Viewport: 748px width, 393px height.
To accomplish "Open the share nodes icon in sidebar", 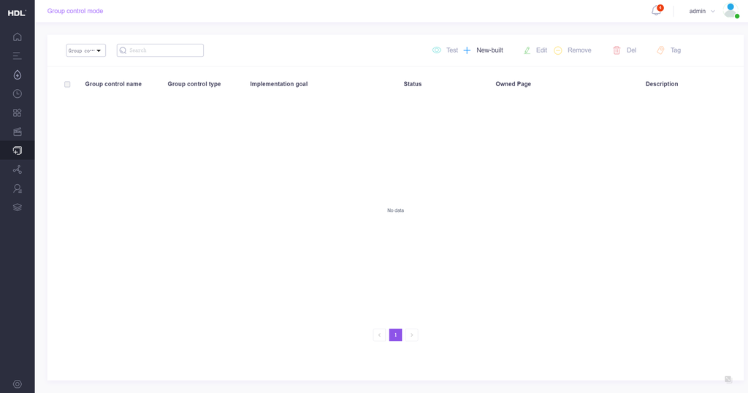I will [17, 169].
